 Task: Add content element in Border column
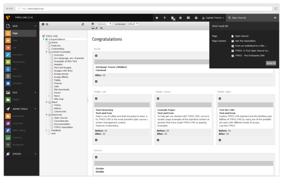[x=96, y=55]
